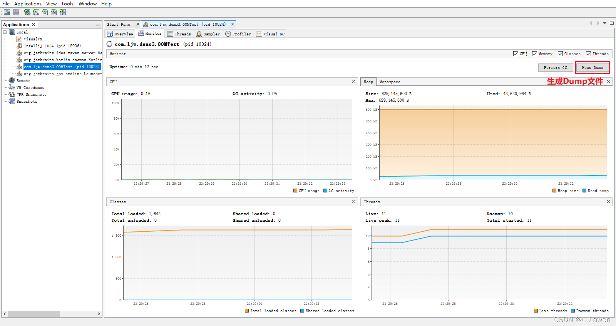616x326 pixels.
Task: Uncheck the Threads monitor checkbox
Action: click(x=588, y=53)
